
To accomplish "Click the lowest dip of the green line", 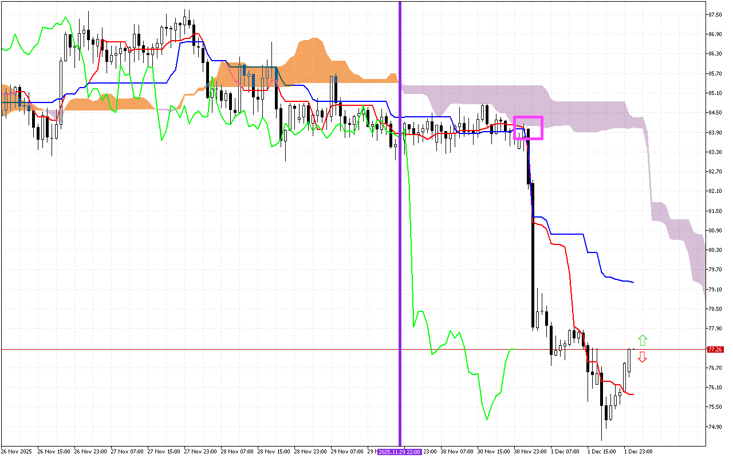I will (487, 418).
